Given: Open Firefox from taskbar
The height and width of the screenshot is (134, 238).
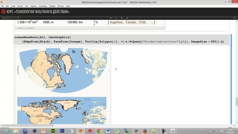Looking at the screenshot, I should click(145, 131).
